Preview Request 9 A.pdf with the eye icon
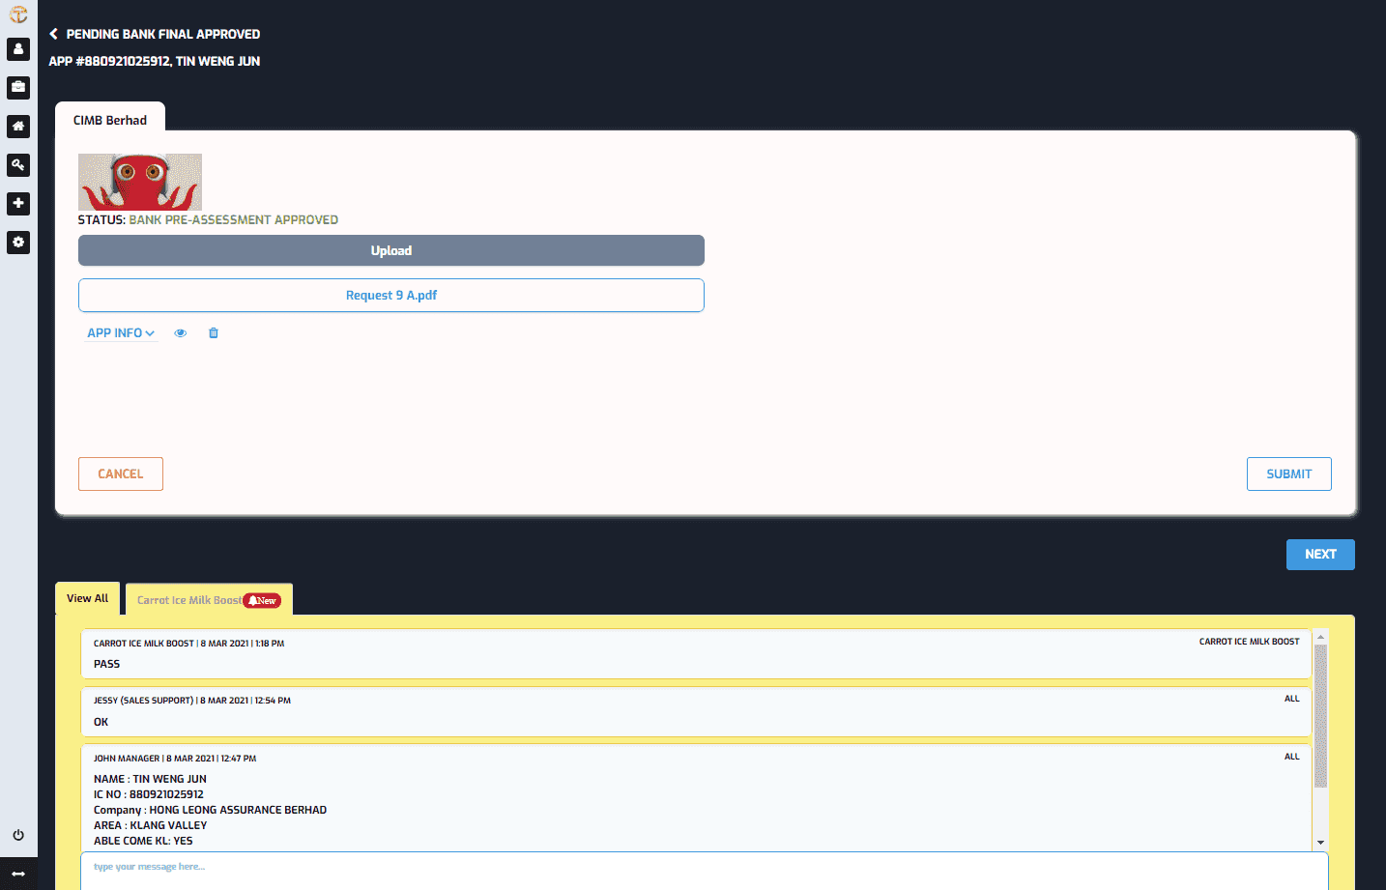Image resolution: width=1386 pixels, height=890 pixels. click(180, 332)
